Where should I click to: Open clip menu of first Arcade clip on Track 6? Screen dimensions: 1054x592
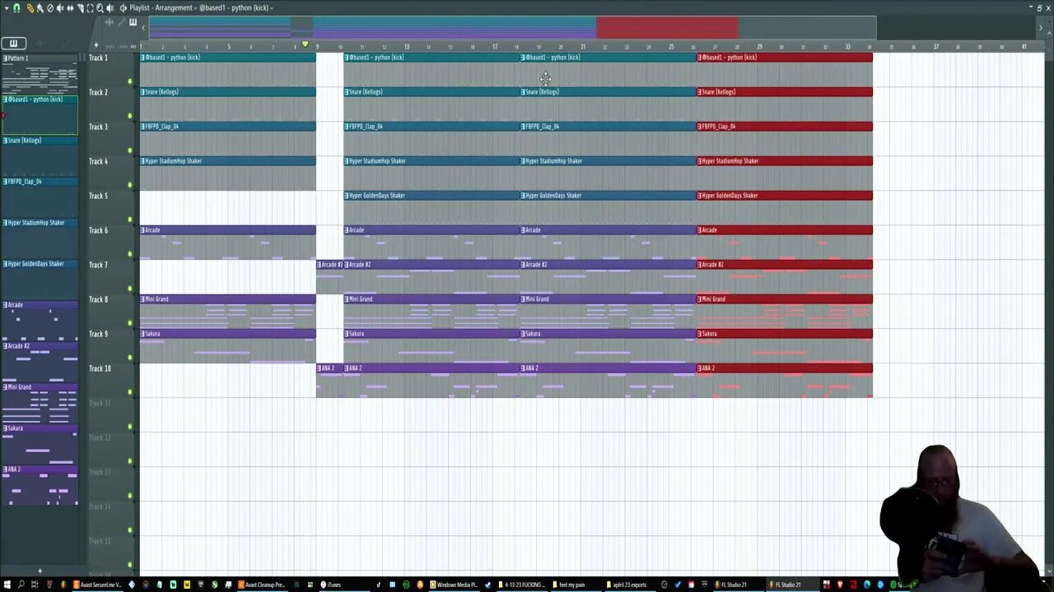pos(142,230)
